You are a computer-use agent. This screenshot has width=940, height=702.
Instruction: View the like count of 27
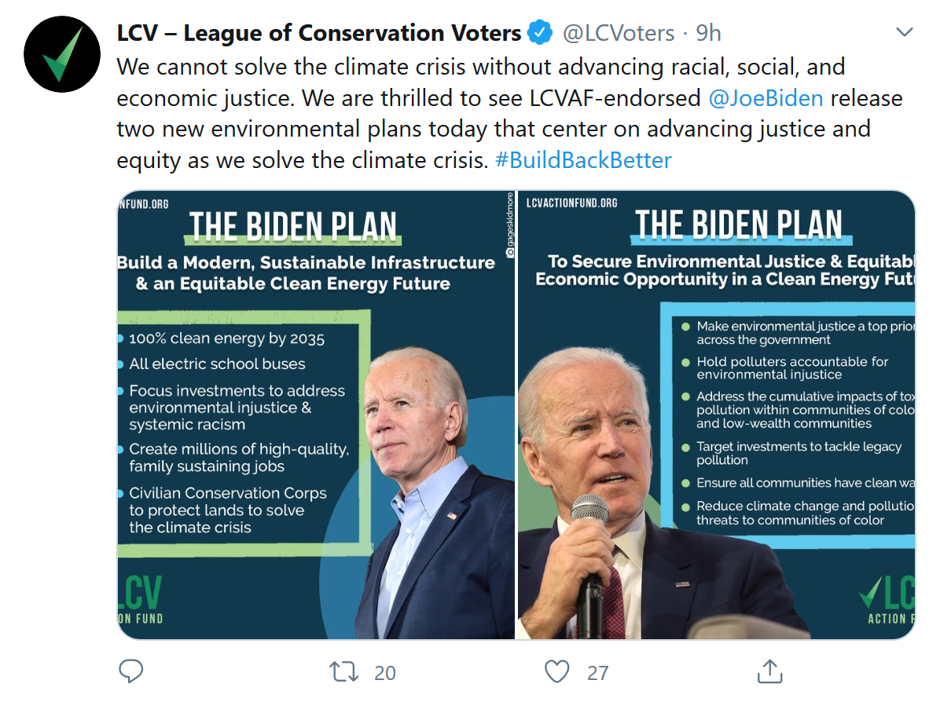[x=598, y=673]
